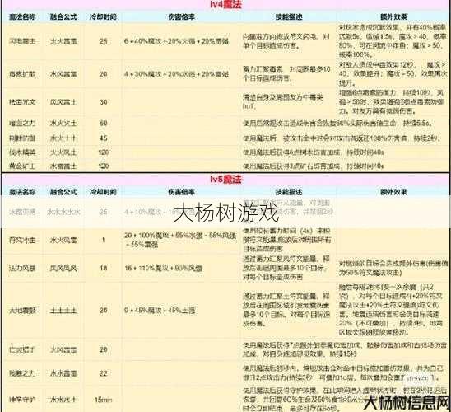Select 技能描述 header in lv4 table
This screenshot has height=412, width=451.
point(289,17)
